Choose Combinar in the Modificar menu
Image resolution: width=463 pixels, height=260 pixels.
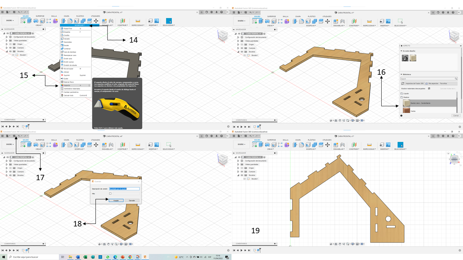pyautogui.click(x=76, y=48)
